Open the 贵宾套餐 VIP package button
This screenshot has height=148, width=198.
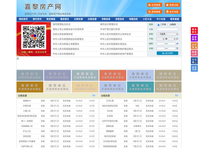pos(155,12)
